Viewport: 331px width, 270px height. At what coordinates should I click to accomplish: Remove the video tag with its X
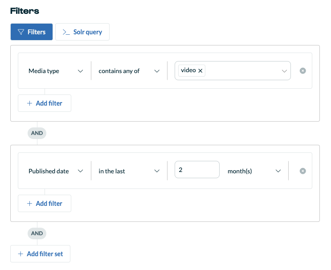pyautogui.click(x=200, y=71)
